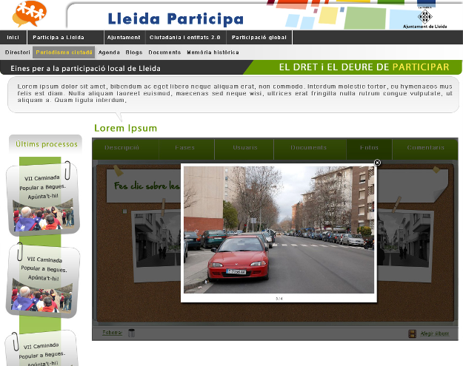Open Ciutadania i entitats 2.0 menu
463x366 pixels.
point(186,38)
